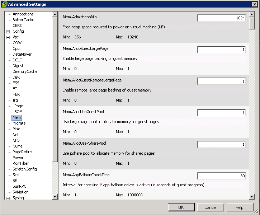
Task: Open the CBRC settings category
Action: tap(18, 25)
